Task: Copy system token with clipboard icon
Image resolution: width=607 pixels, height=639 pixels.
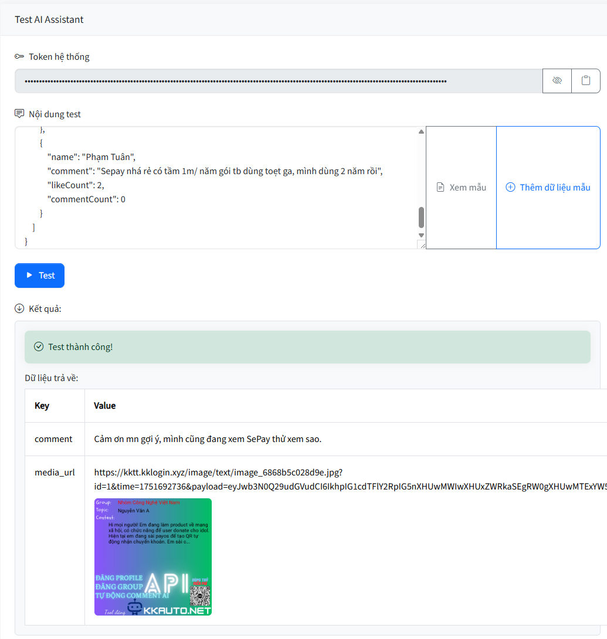Action: [586, 81]
